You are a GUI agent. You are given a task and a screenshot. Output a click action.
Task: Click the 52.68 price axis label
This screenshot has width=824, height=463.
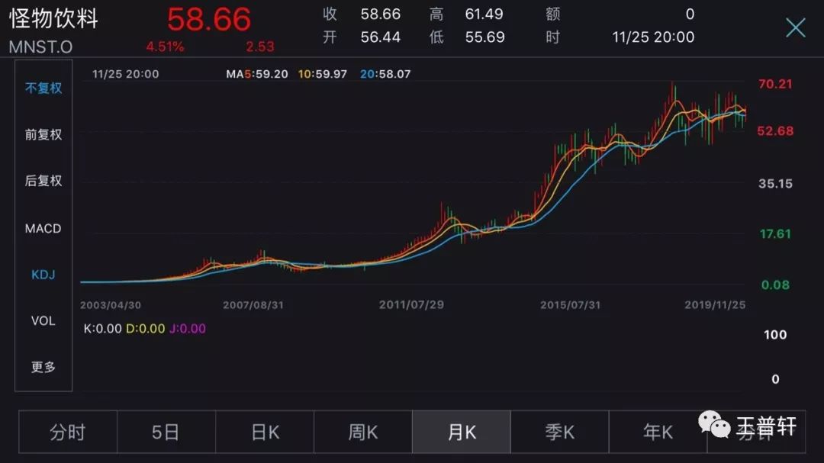775,131
